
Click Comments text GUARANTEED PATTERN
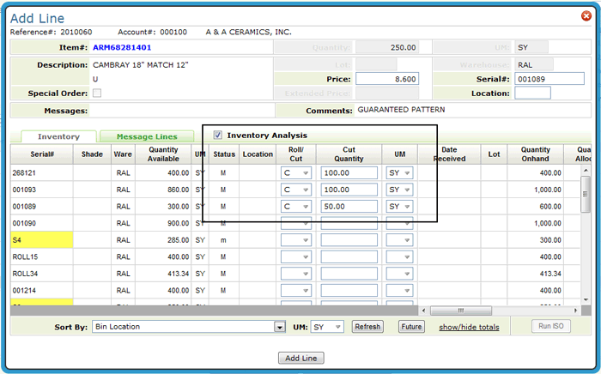pos(401,110)
